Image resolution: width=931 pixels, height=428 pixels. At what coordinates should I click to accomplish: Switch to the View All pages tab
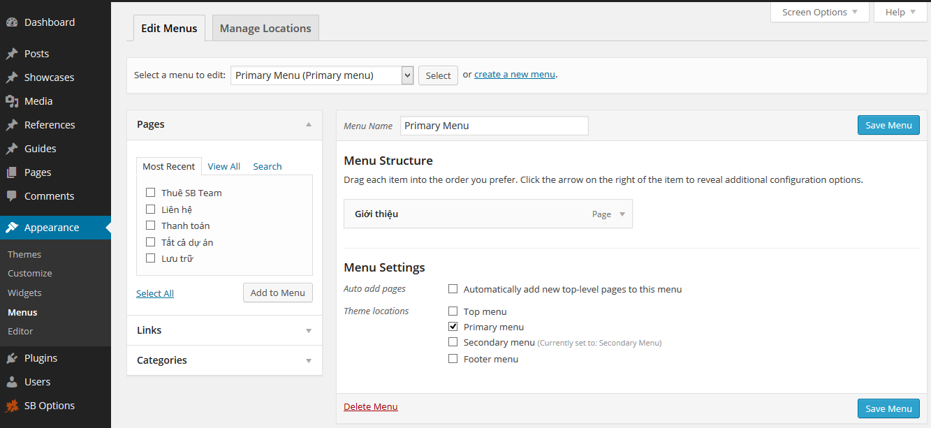[x=224, y=166]
